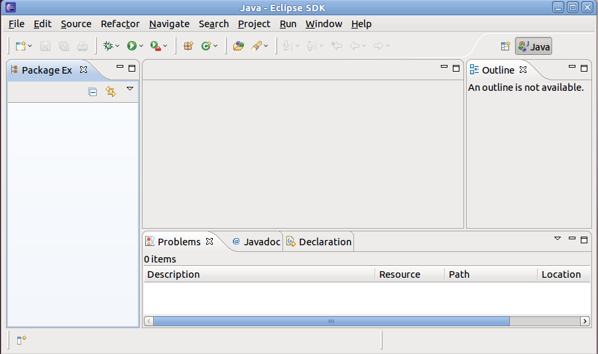This screenshot has width=598, height=354.
Task: Close the Problems view
Action: click(x=209, y=241)
